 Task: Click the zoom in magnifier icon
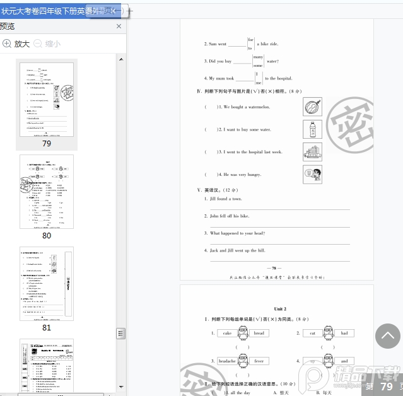(x=7, y=44)
